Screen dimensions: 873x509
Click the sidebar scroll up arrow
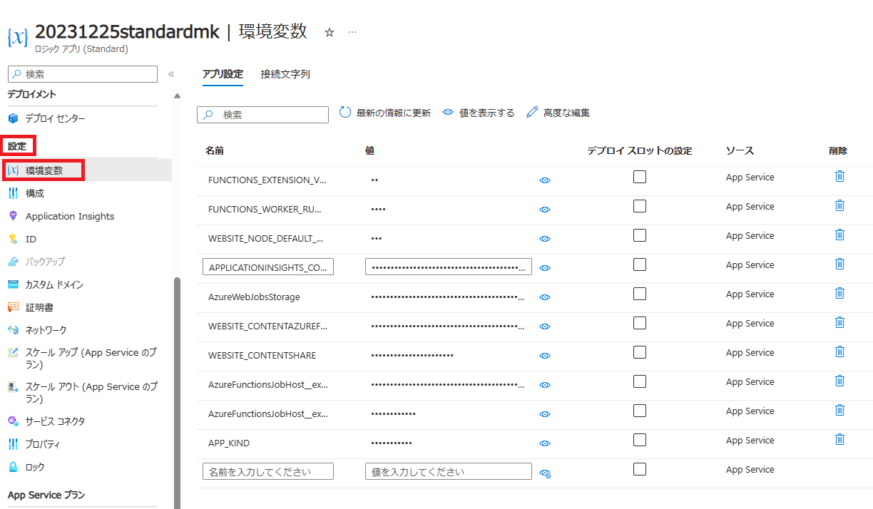click(x=177, y=96)
